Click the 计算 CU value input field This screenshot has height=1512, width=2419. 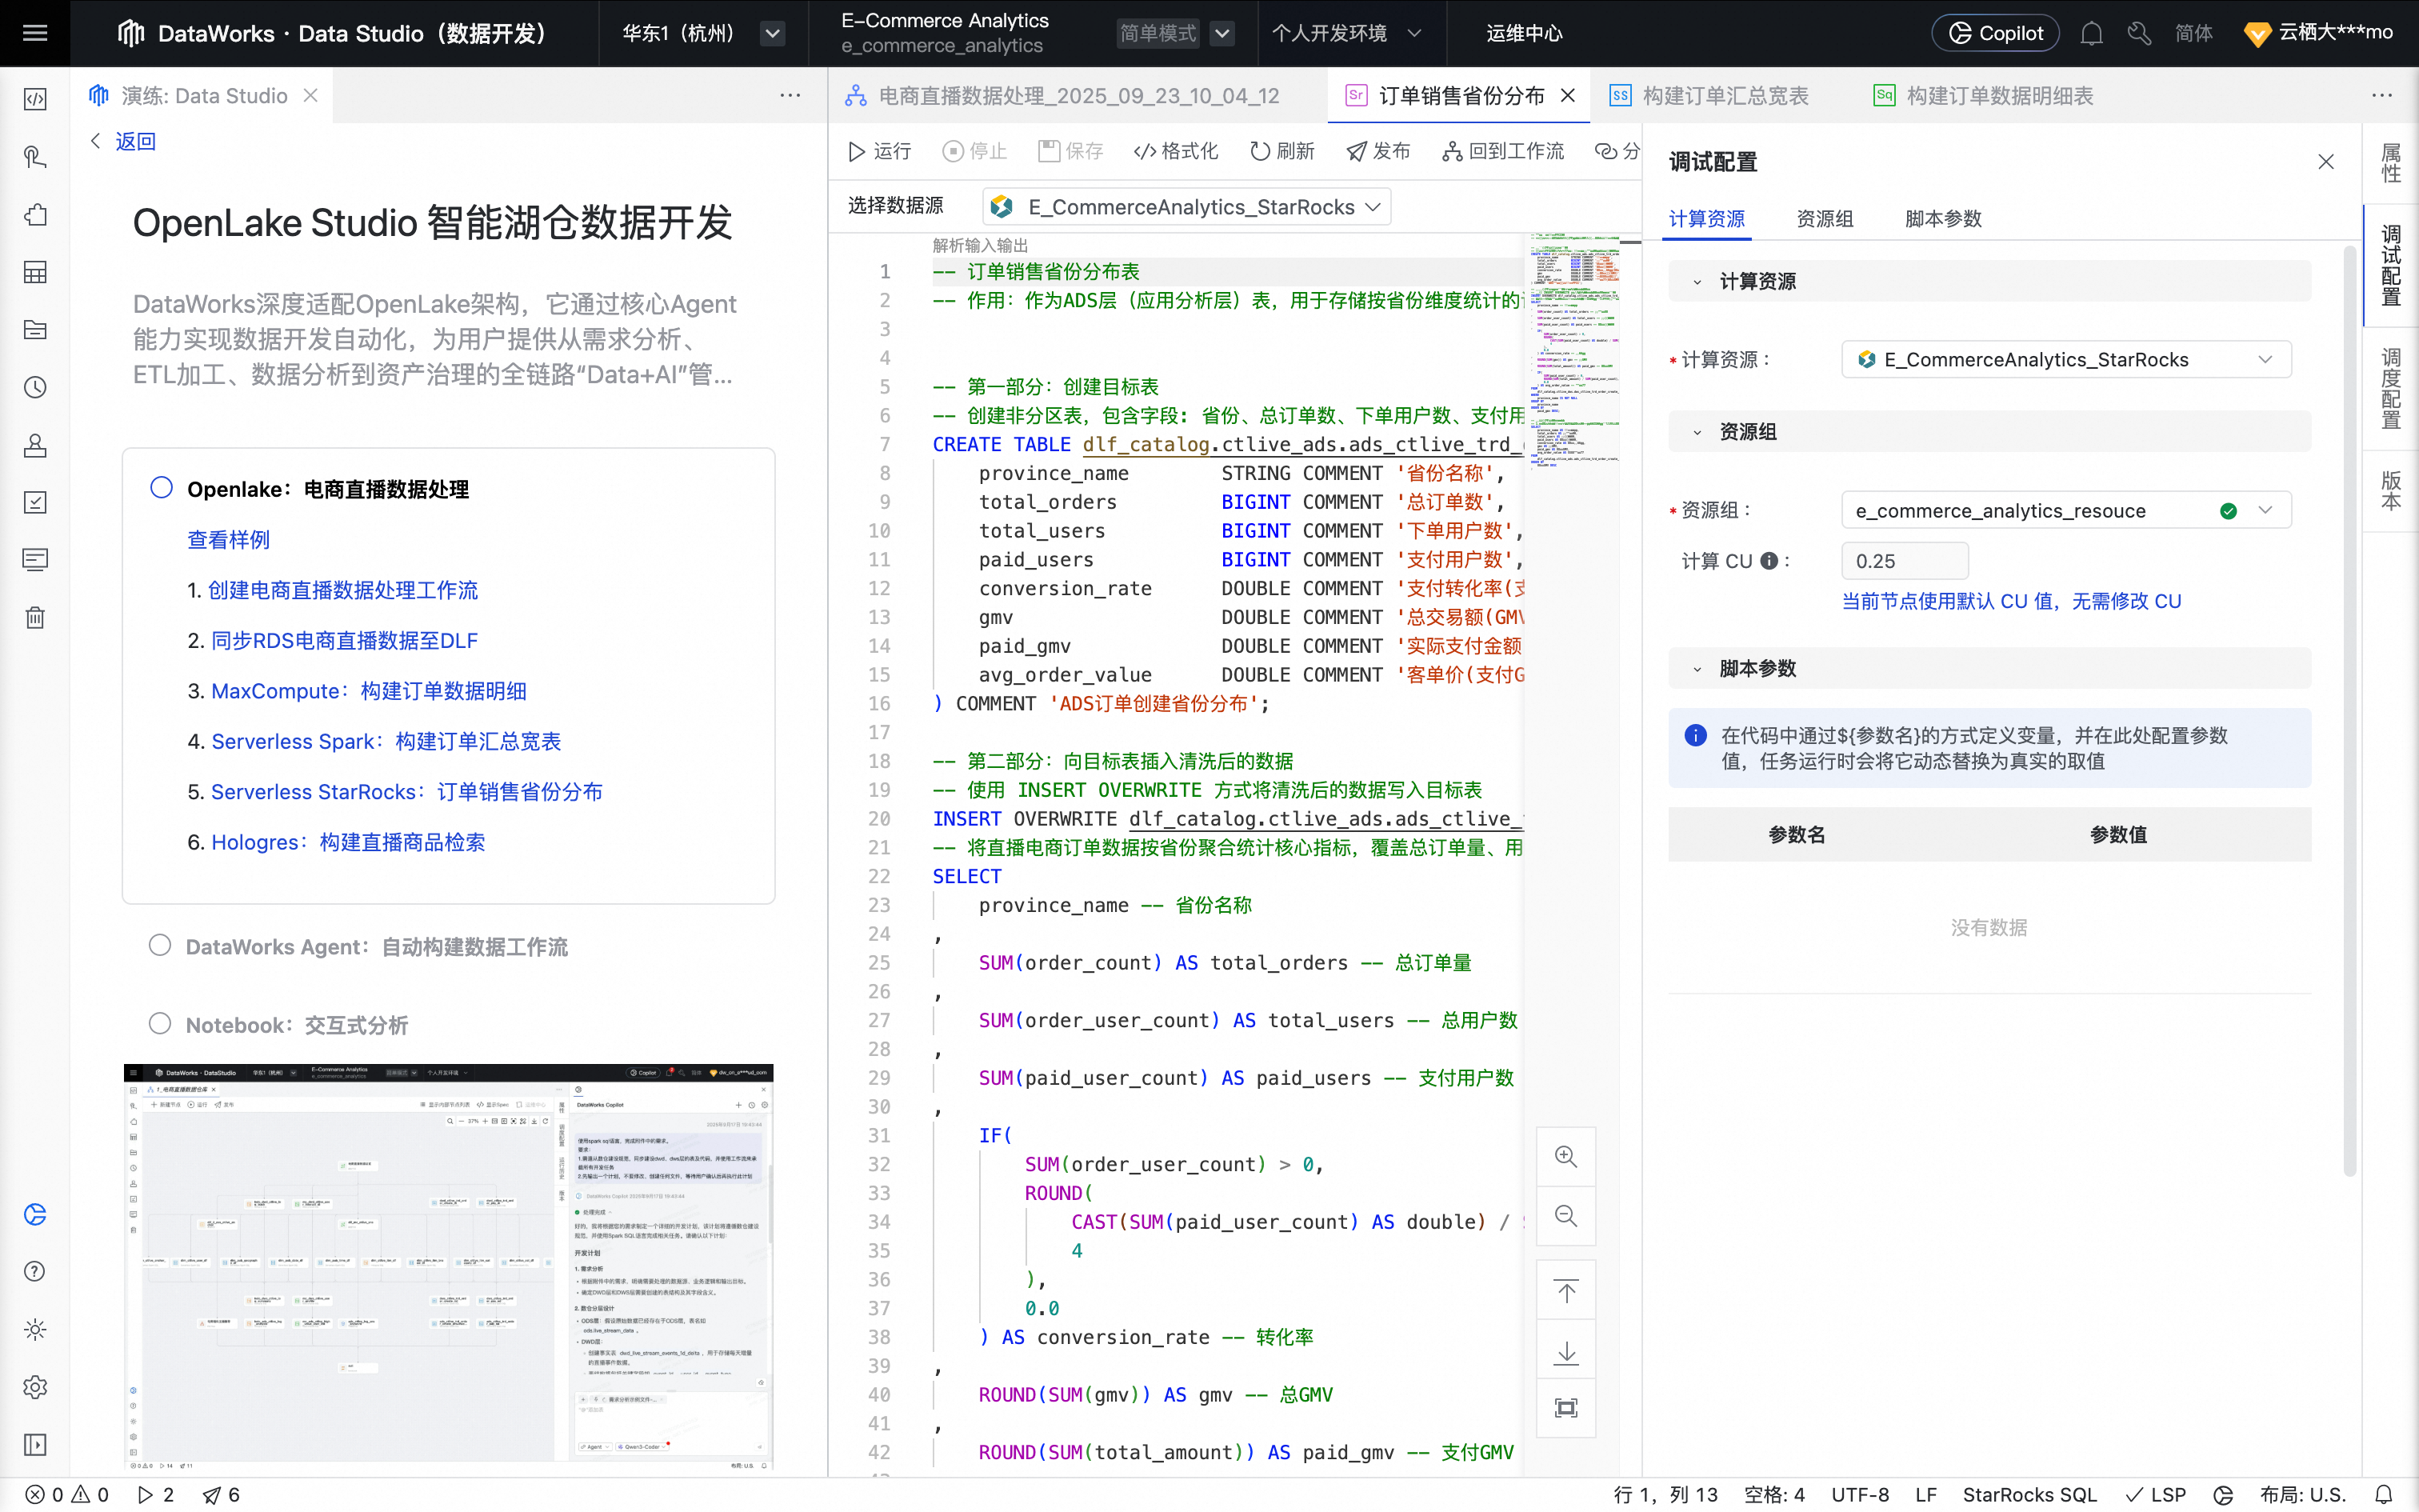1903,561
